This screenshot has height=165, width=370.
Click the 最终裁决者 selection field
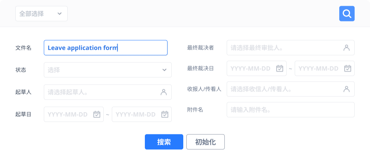(284, 48)
